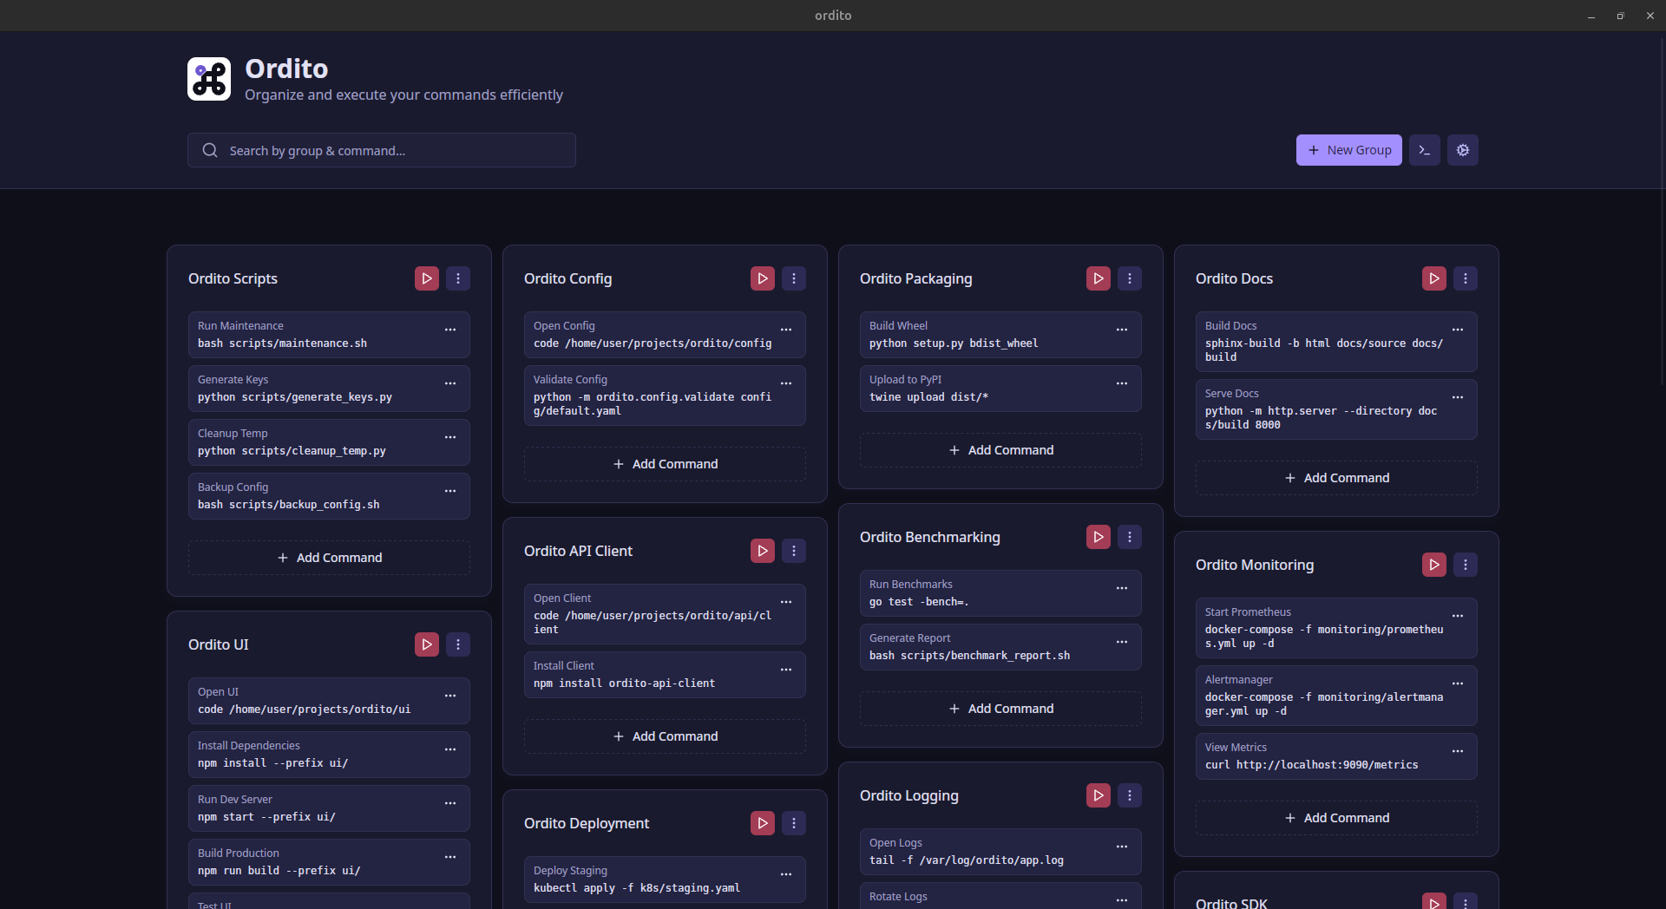Click 'twine upload dist/*' command text
Image resolution: width=1666 pixels, height=909 pixels.
(x=929, y=397)
